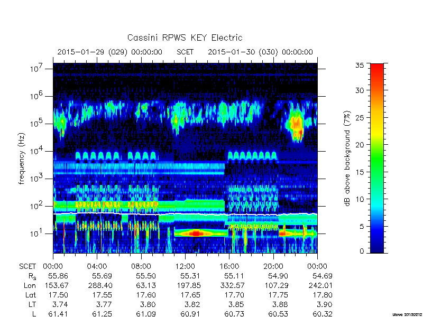Click the 10^6 frequency axis tick label
This screenshot has width=423, height=317.
35,96
